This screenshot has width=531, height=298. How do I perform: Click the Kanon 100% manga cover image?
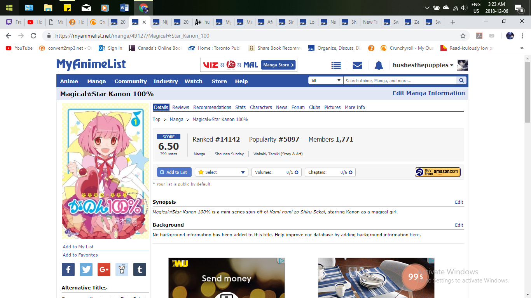pos(105,171)
